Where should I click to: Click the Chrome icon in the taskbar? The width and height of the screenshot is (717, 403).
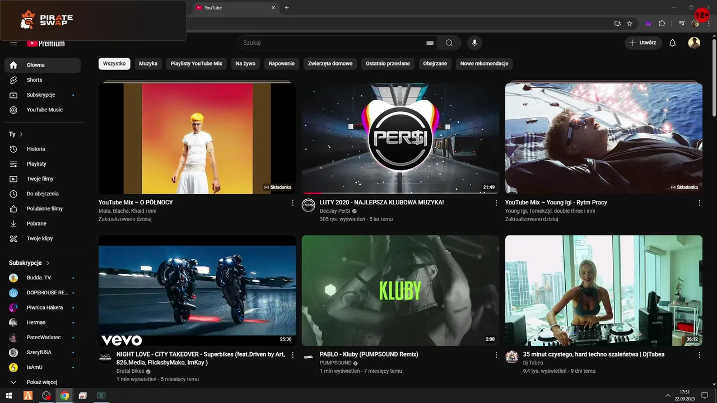[64, 396]
